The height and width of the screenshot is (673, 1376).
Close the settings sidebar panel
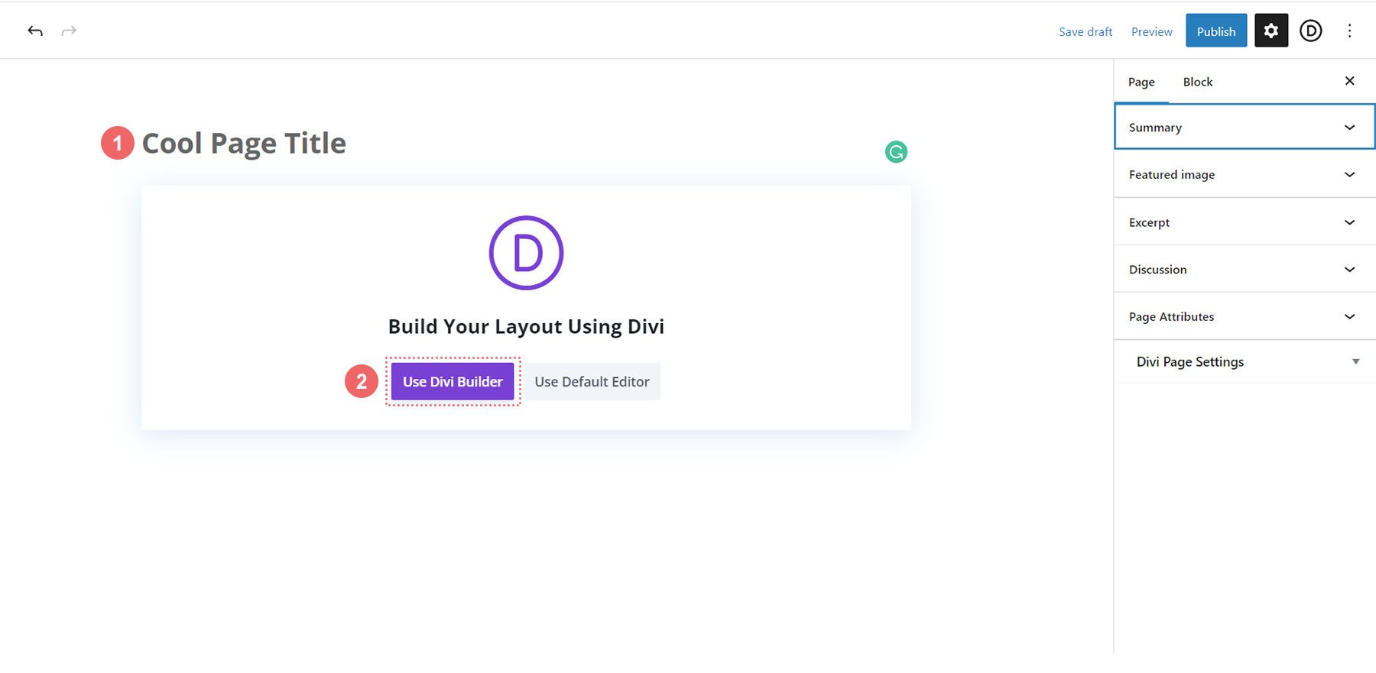click(1349, 81)
